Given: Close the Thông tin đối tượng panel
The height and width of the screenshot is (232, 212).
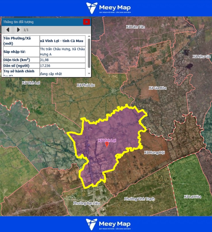Looking at the screenshot, I should [x=86, y=22].
